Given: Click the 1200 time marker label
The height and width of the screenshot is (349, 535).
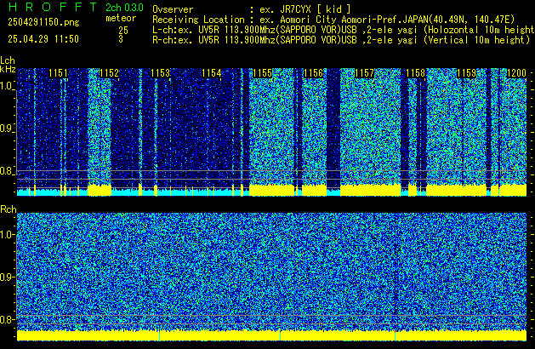Looking at the screenshot, I should [x=516, y=73].
